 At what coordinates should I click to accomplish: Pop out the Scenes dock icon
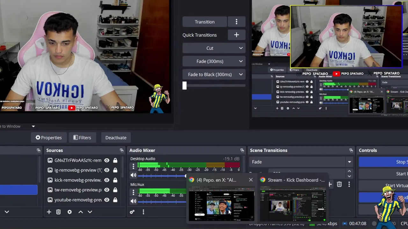[39, 150]
